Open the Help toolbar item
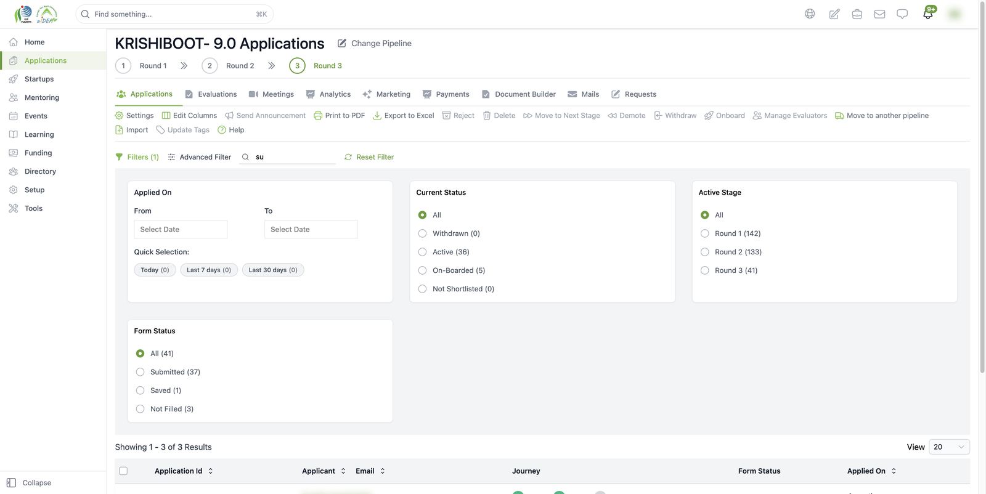Image resolution: width=986 pixels, height=494 pixels. click(231, 130)
